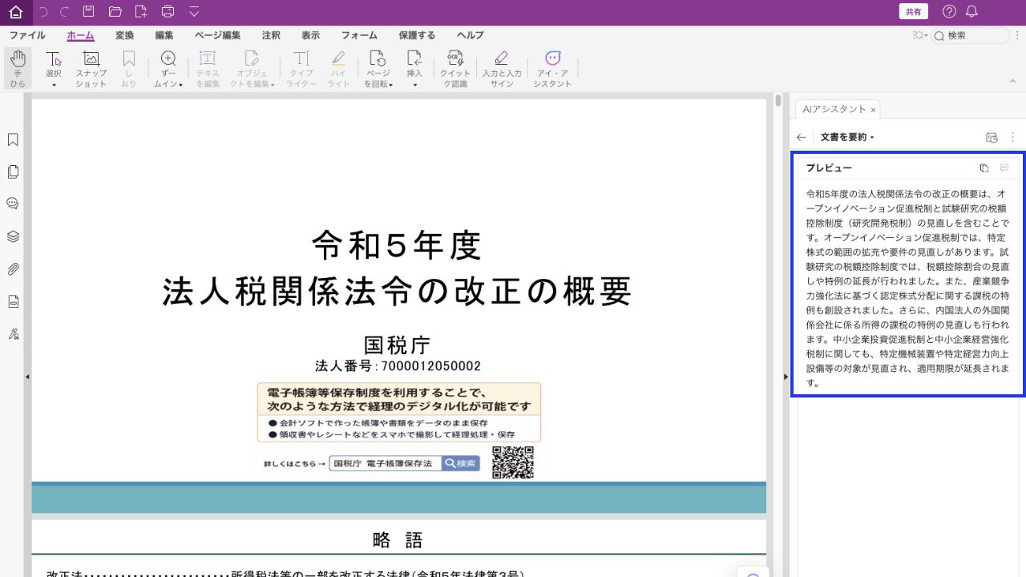Copy the プレビュー summary text

(984, 168)
